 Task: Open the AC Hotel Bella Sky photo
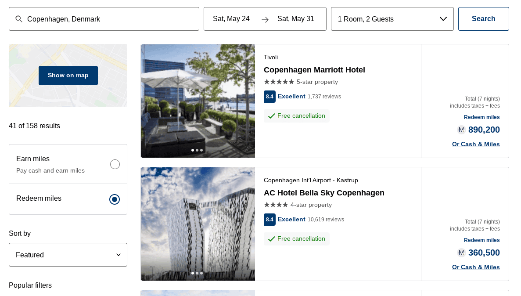[198, 224]
